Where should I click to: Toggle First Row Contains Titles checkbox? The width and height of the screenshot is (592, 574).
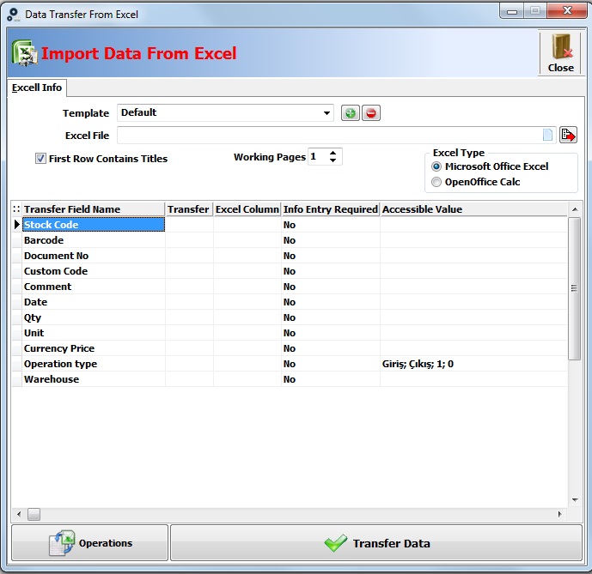40,159
